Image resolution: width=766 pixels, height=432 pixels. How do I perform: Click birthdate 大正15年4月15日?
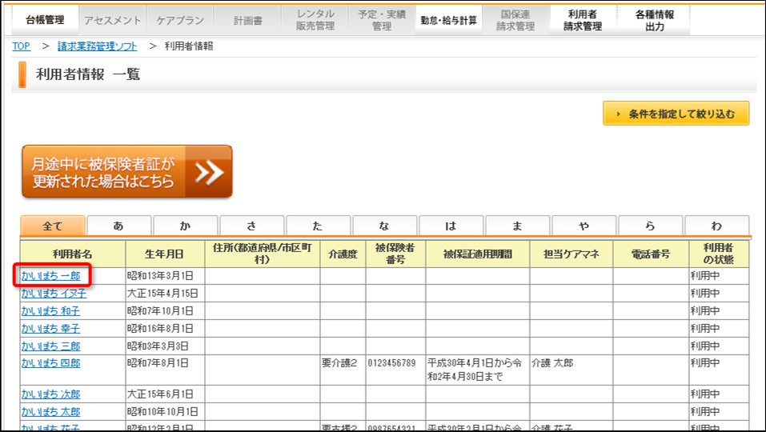[162, 294]
